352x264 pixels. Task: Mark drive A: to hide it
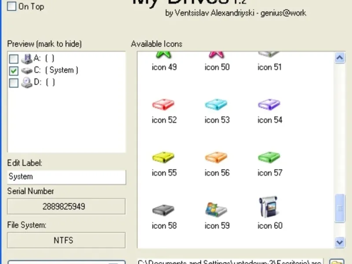pyautogui.click(x=14, y=59)
